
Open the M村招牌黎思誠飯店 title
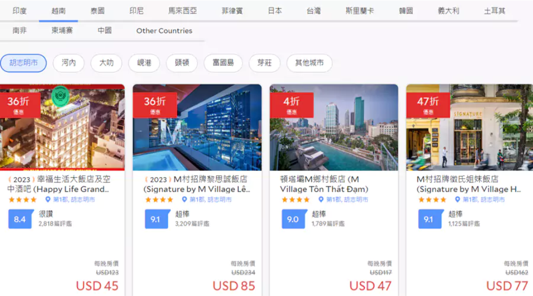197,184
